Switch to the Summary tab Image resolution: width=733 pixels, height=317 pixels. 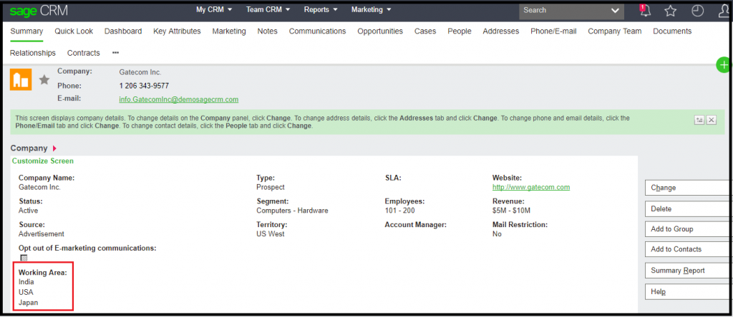(26, 31)
